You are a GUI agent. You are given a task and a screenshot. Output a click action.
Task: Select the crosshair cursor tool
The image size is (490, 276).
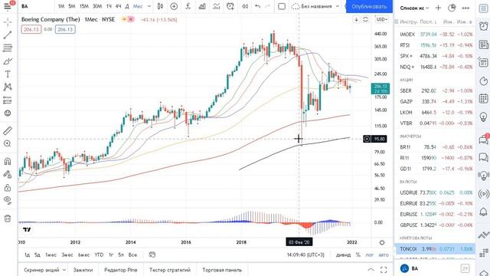(x=8, y=22)
